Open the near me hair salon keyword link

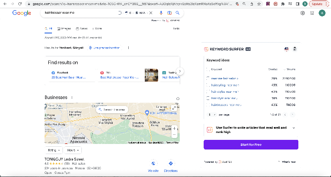(225, 78)
